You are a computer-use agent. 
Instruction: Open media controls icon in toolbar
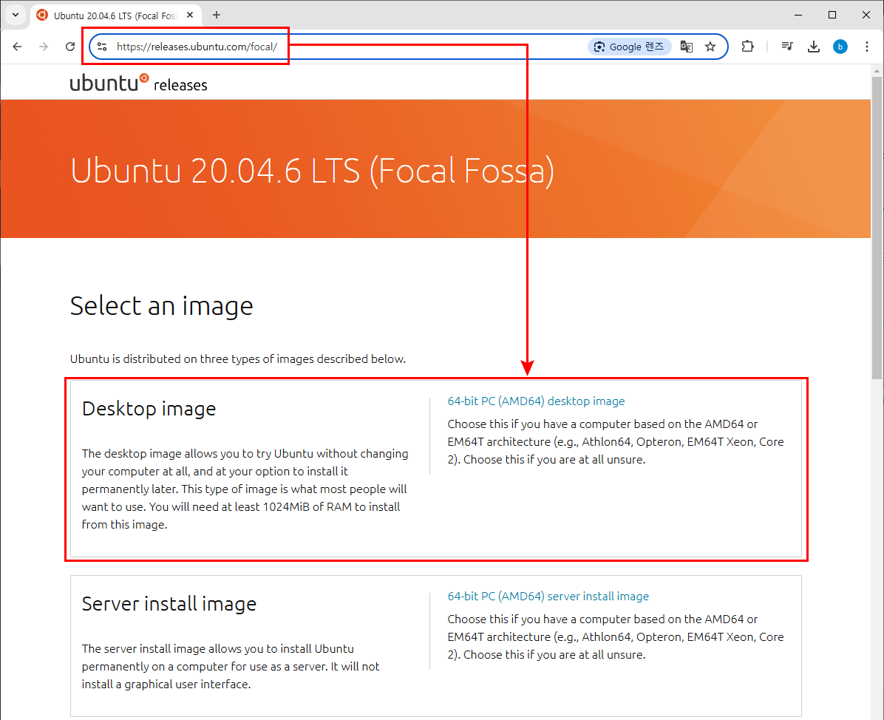click(787, 47)
